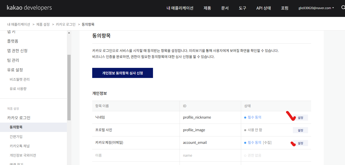The width and height of the screenshot is (345, 165).
Task: Click the 권한 없음 status text
Action: (254, 155)
